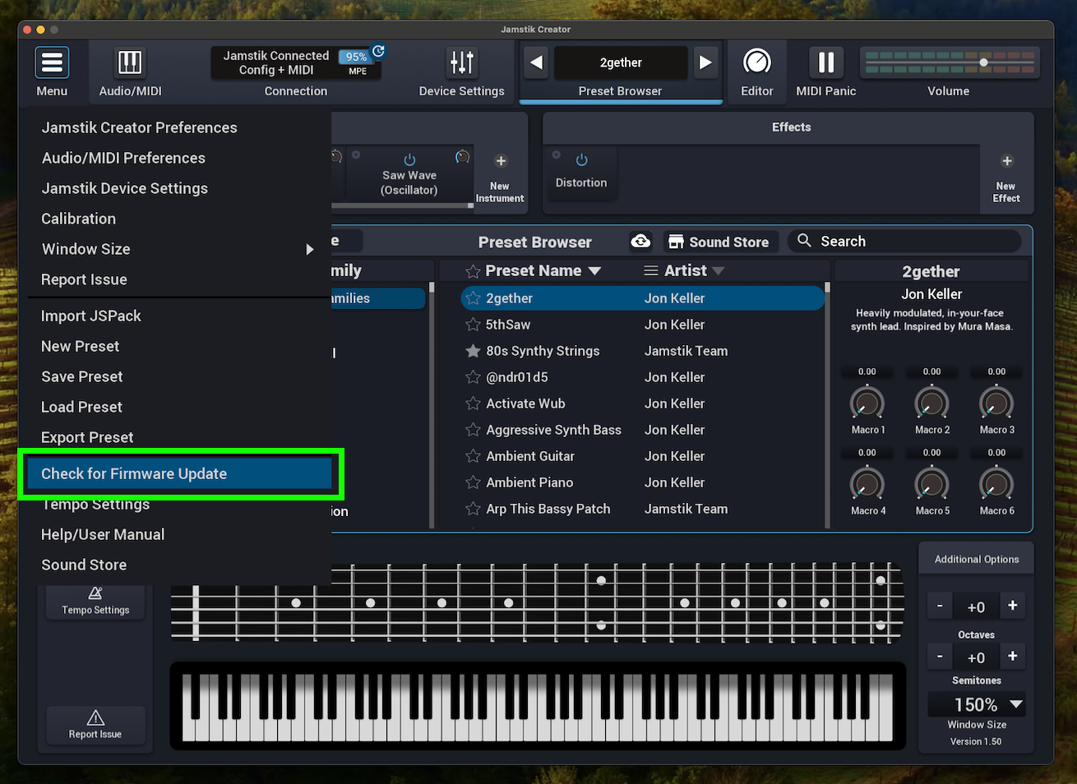Toggle Saw Wave oscillator power

[x=409, y=159]
